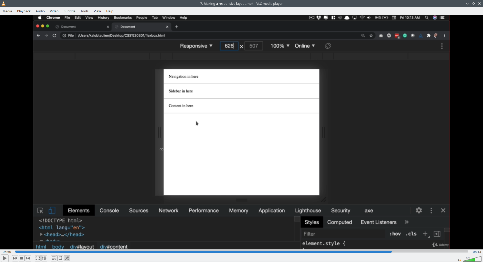The width and height of the screenshot is (483, 262).
Task: Show more style panes chevron
Action: click(x=407, y=222)
